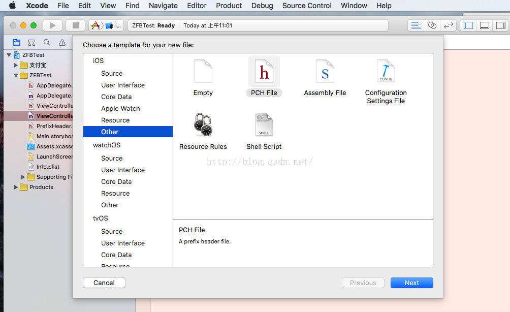Open PrefixHeader file in navigator
This screenshot has width=510, height=312.
(x=50, y=126)
